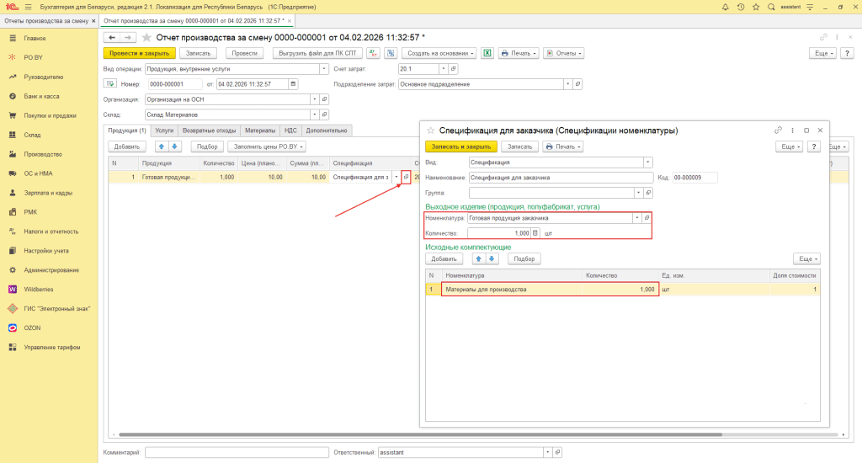Image resolution: width=862 pixels, height=463 pixels.
Task: Click the Dt/Kt postings icon in toolbar
Action: (374, 53)
